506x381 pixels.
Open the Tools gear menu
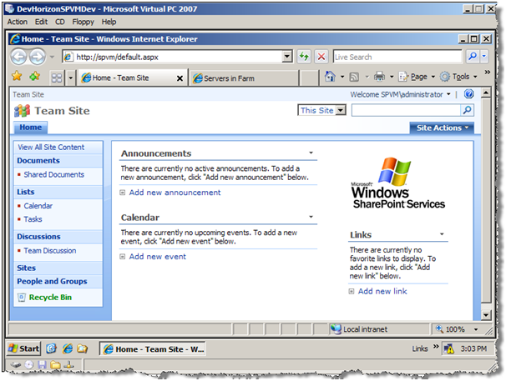pyautogui.click(x=458, y=77)
